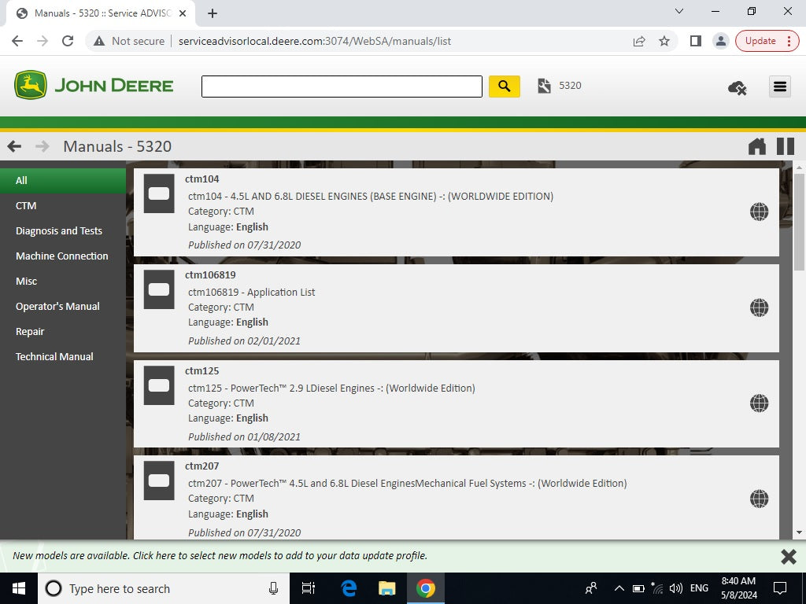Screen dimensions: 806x604
Task: Click the new models available notification
Action: click(x=220, y=556)
